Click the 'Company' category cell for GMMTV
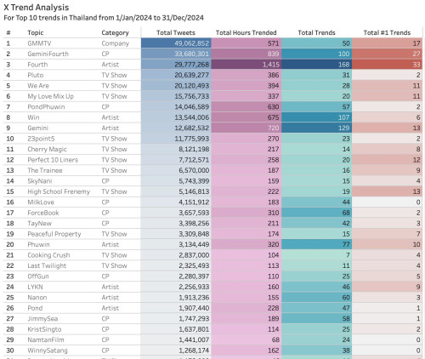 pos(115,43)
